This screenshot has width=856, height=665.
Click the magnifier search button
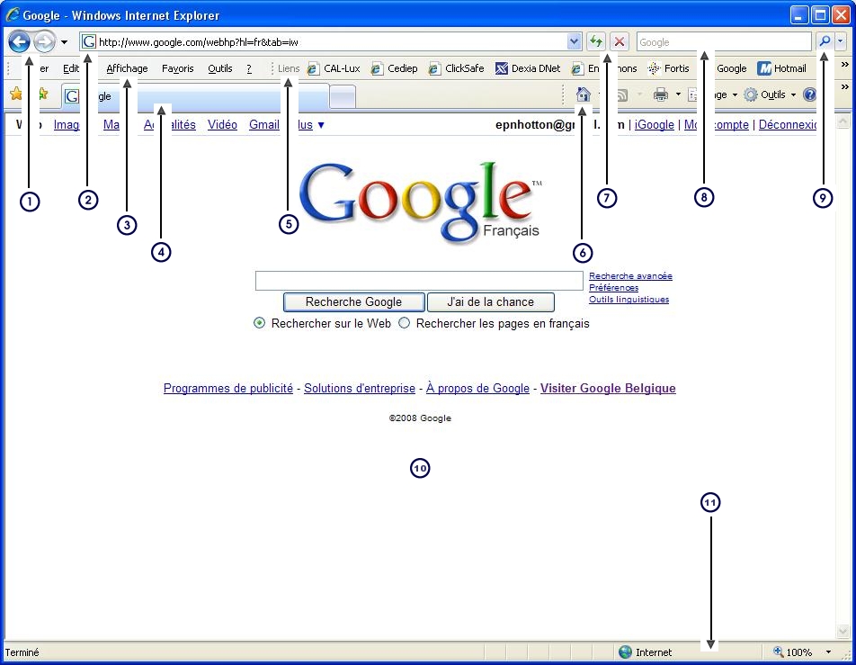824,41
